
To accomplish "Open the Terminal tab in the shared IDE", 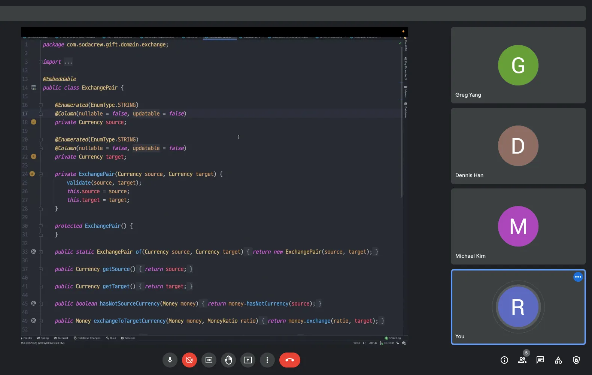I will [61, 338].
